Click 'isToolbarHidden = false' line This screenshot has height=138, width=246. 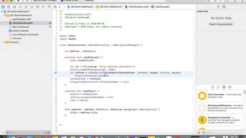99,82
